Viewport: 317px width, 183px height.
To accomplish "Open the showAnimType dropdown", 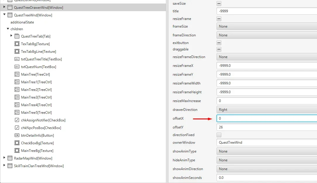I will pyautogui.click(x=266, y=151).
